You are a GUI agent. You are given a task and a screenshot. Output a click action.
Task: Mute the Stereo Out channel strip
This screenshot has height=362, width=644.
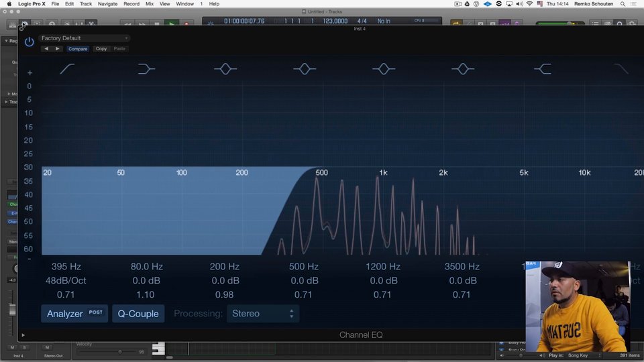tap(47, 347)
